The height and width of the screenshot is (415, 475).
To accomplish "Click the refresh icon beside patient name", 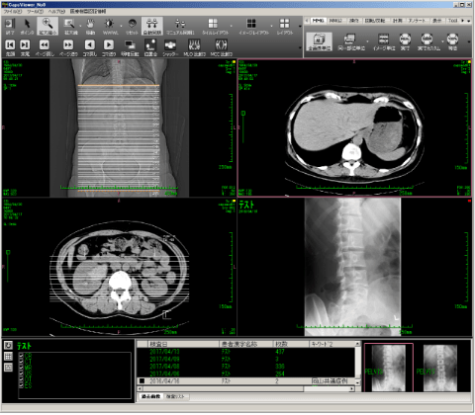I will (x=8, y=345).
